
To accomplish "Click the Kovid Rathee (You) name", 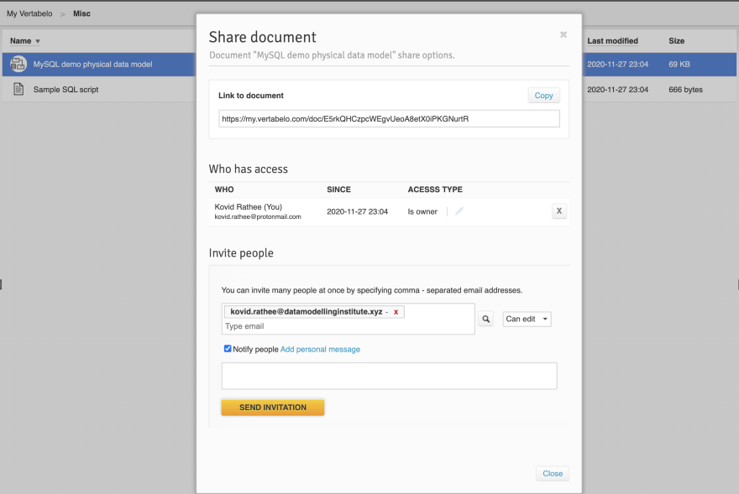I will coord(248,206).
